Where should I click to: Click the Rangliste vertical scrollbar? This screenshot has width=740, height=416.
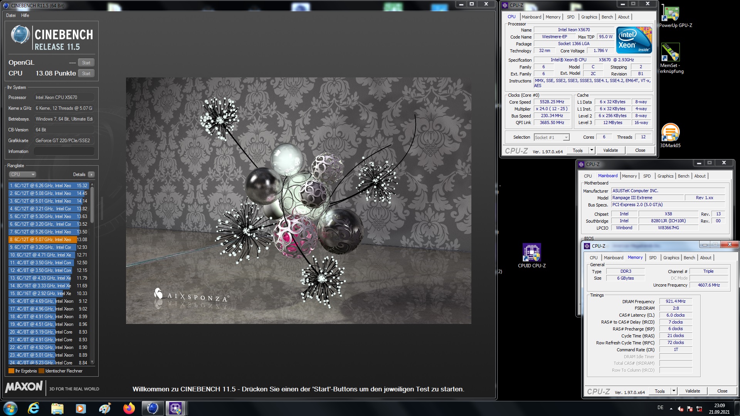coord(92,273)
